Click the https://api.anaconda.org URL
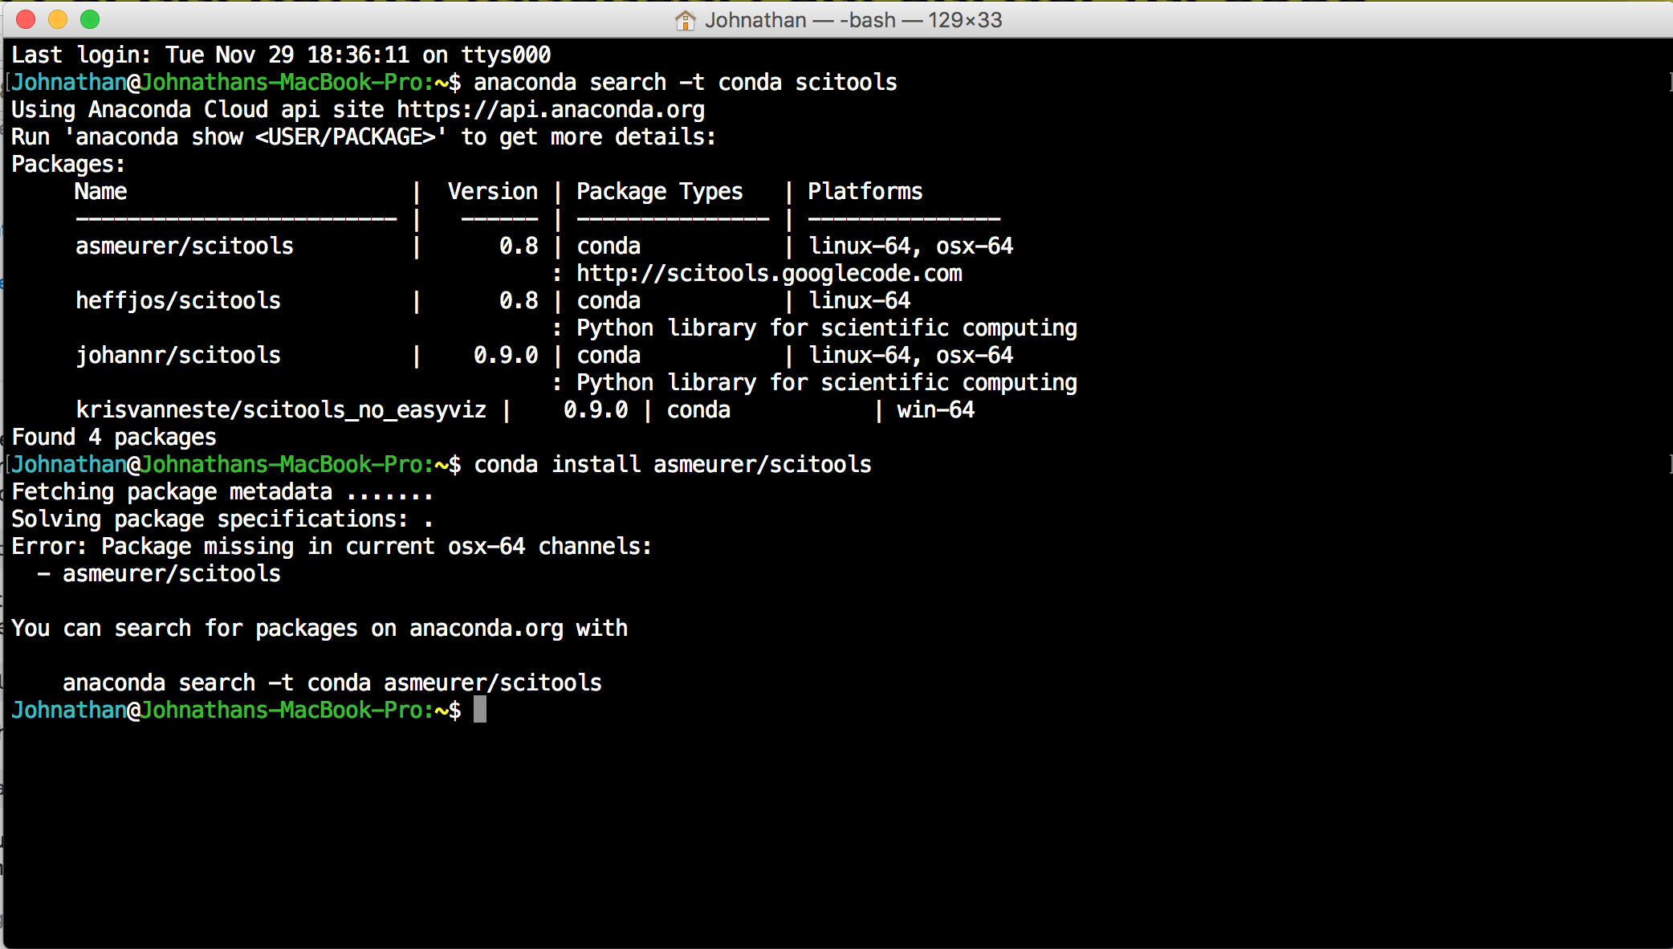 550,109
